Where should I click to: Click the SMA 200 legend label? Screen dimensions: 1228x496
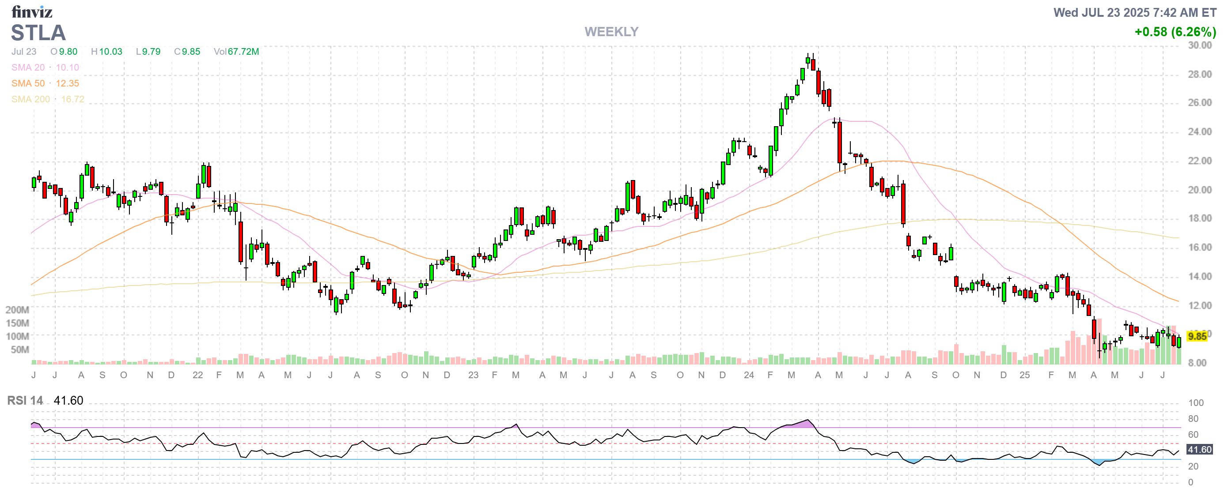click(x=30, y=99)
